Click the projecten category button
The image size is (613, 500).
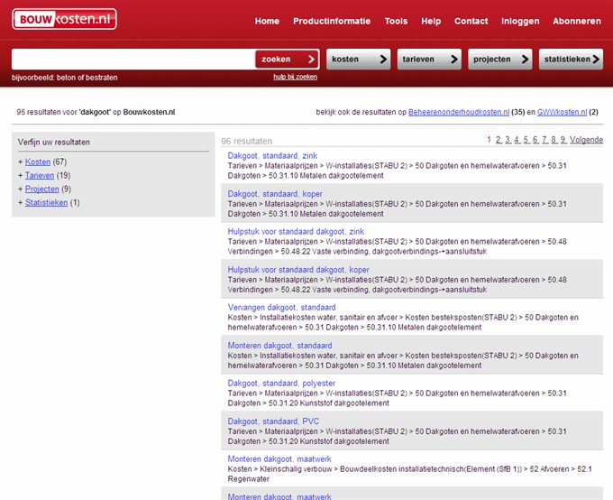500,60
